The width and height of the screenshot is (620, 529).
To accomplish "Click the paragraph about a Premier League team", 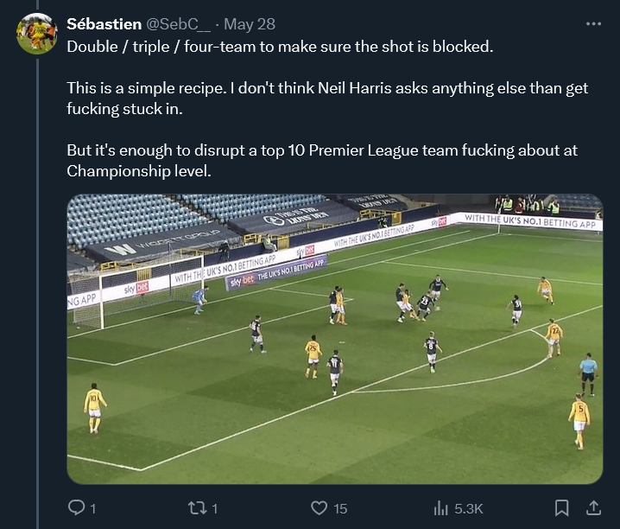I will point(321,161).
